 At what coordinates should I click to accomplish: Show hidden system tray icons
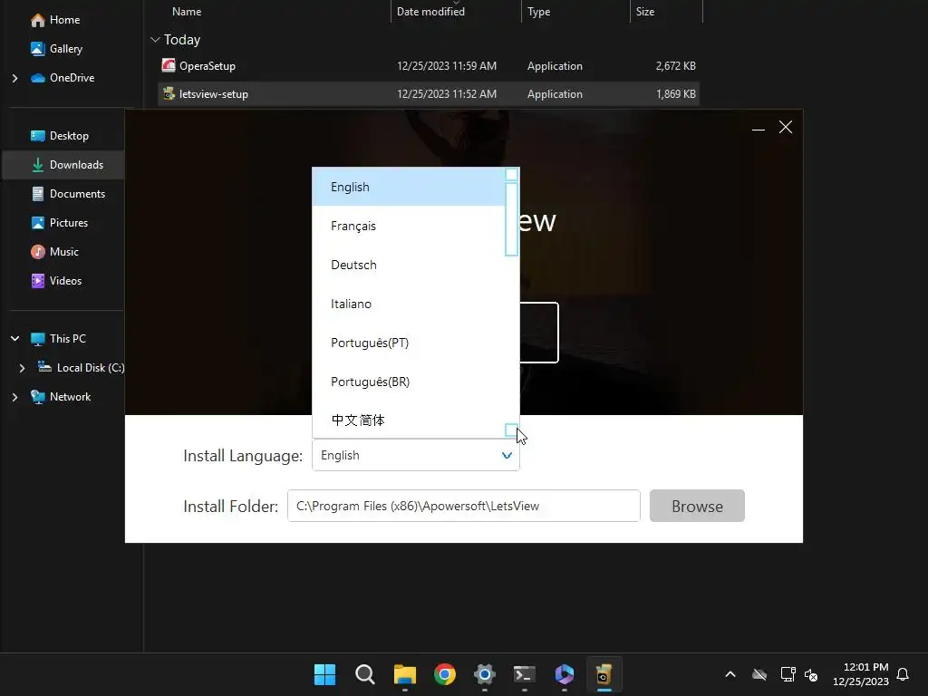click(730, 674)
